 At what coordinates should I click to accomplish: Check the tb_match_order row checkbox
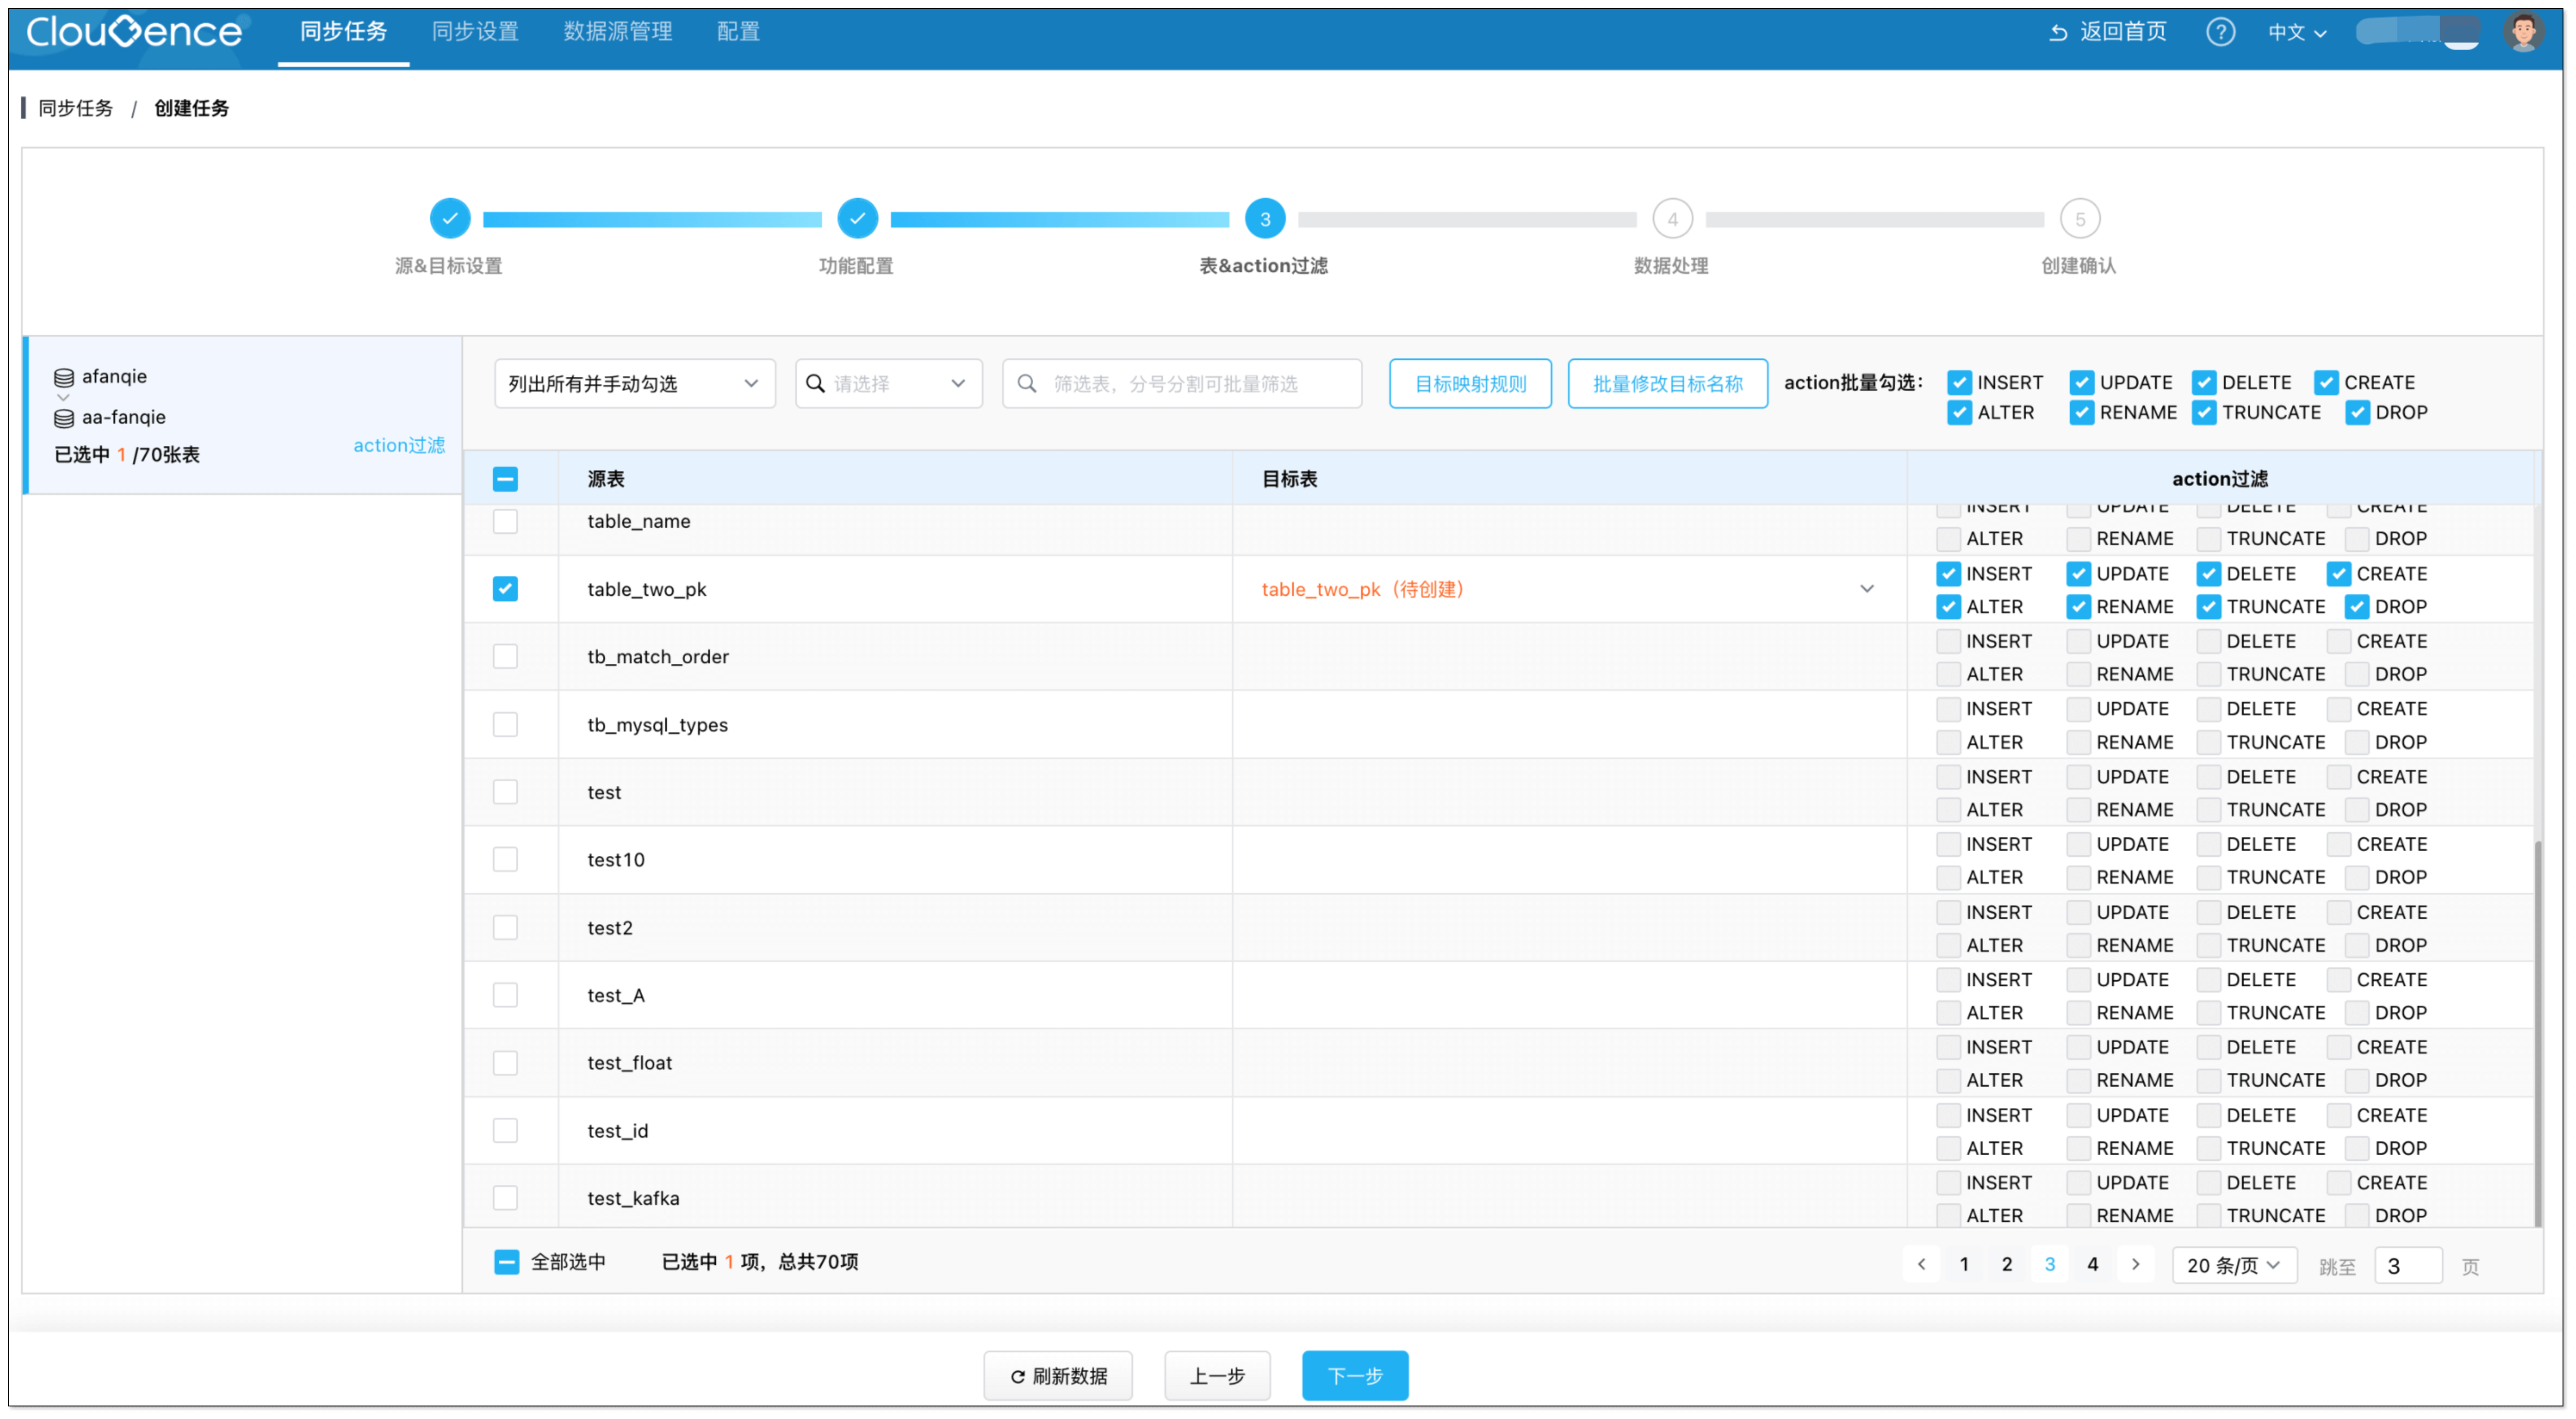pyautogui.click(x=505, y=657)
